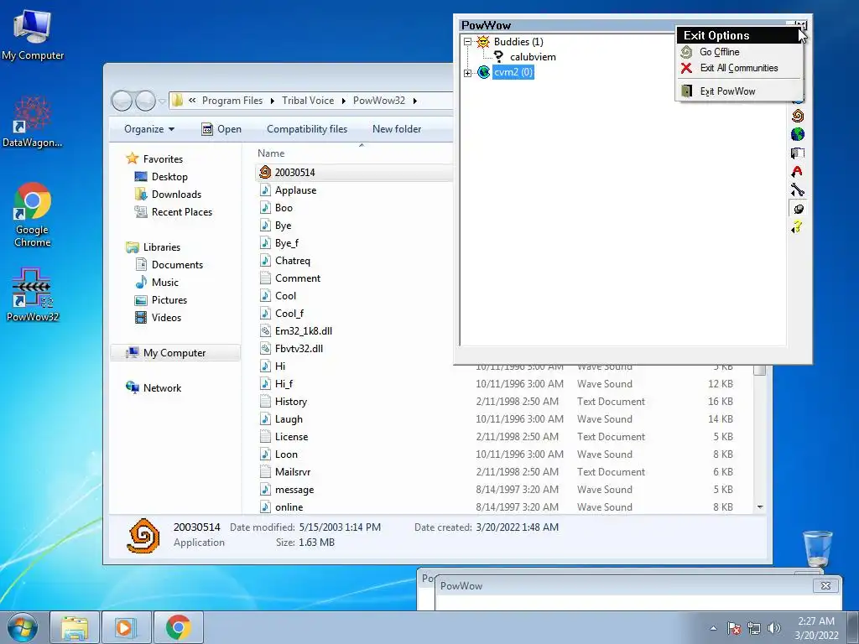Choose Go Offline in Exit Options
Viewport: 859px width, 644px height.
coord(719,52)
